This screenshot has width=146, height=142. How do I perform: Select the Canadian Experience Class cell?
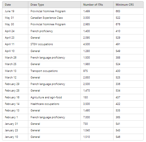coord(54,18)
